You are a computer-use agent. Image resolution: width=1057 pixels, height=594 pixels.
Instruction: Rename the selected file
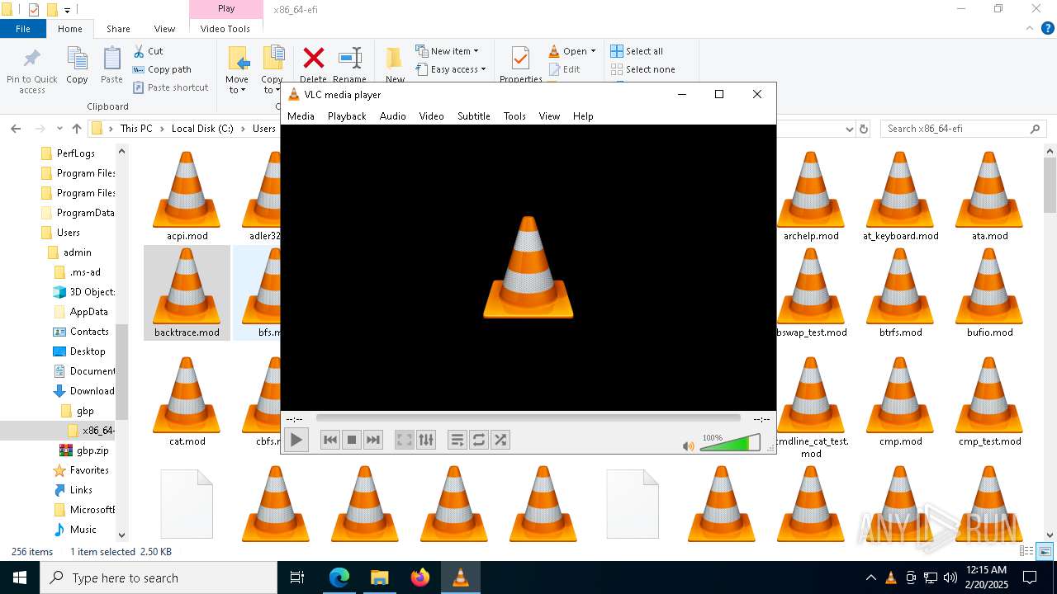pos(350,65)
